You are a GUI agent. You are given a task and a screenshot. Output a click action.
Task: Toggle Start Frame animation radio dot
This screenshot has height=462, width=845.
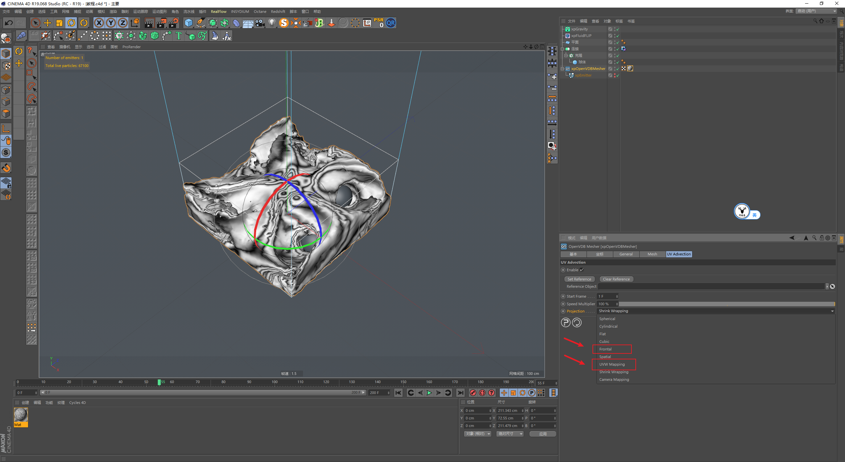coord(563,296)
